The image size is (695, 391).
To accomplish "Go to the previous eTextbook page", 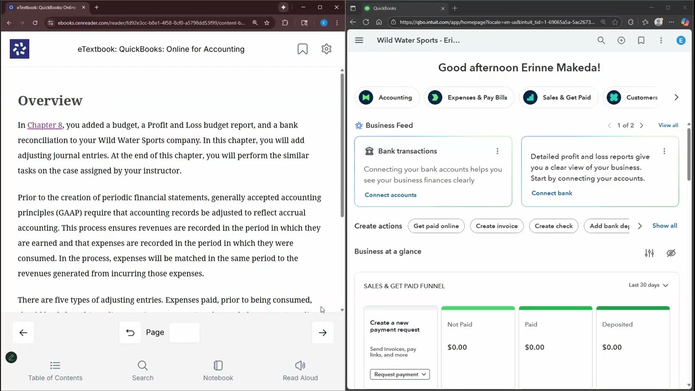I will coord(23,332).
